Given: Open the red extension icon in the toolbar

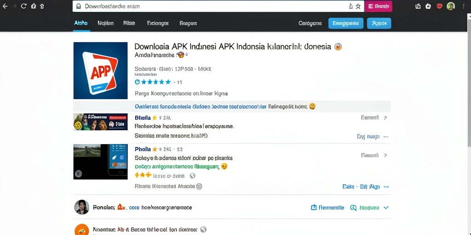Looking at the screenshot, I should pyautogui.click(x=439, y=6).
